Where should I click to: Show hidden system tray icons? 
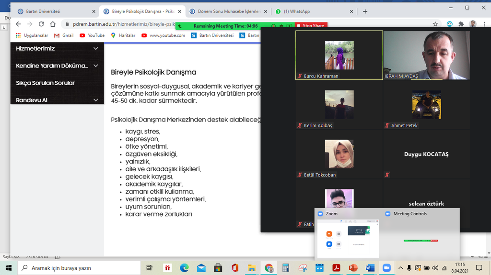click(400, 268)
